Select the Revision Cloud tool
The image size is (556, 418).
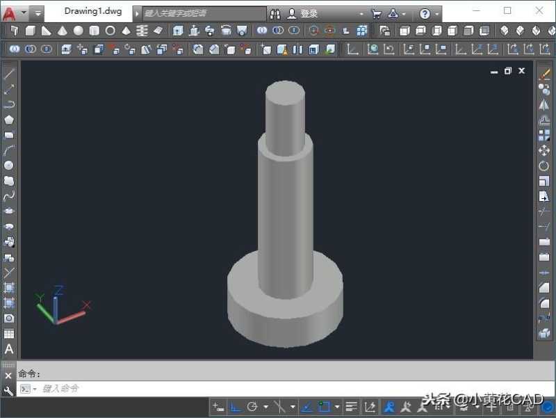(8, 182)
